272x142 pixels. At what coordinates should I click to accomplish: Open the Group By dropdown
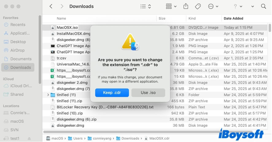pyautogui.click(x=171, y=6)
